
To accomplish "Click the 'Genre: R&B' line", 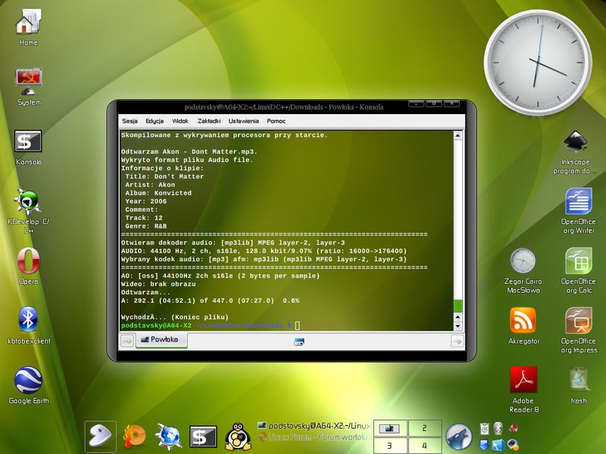I will 145,226.
